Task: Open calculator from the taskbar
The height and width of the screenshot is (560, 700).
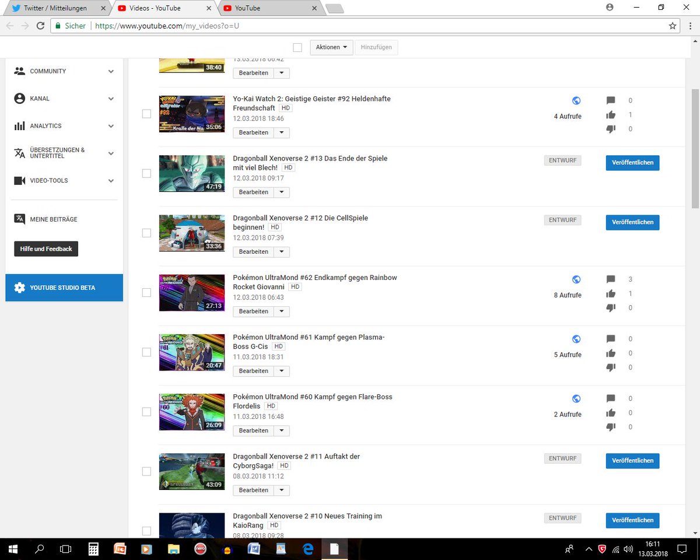Action: [x=93, y=549]
